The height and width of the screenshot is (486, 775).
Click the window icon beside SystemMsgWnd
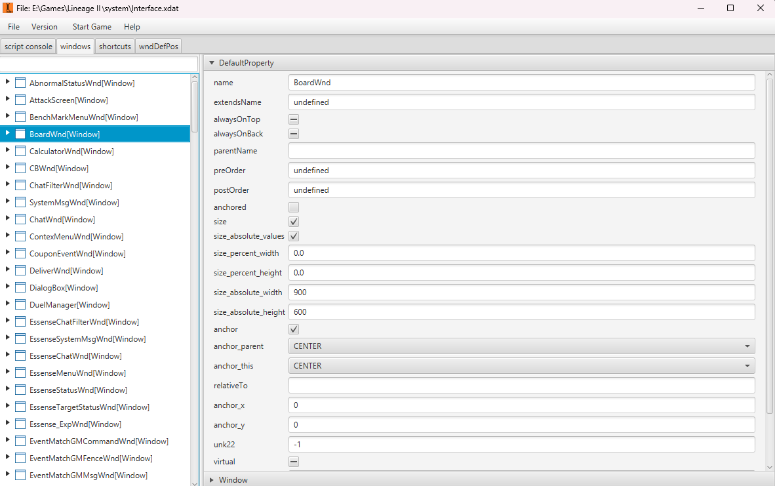click(x=20, y=202)
